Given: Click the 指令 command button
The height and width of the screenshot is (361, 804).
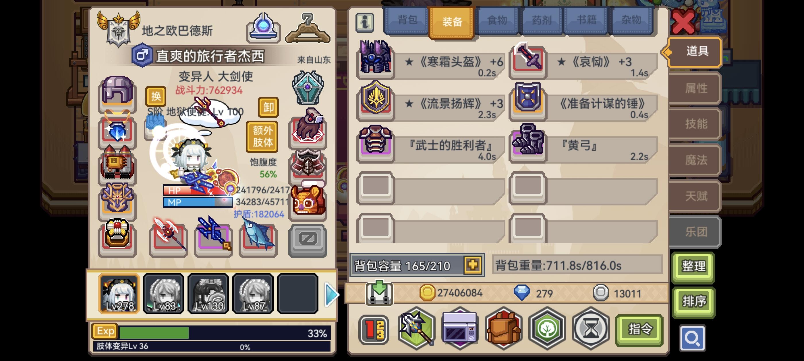Looking at the screenshot, I should point(639,329).
